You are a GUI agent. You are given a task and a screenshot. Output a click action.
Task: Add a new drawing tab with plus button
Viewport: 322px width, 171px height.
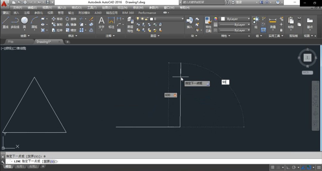click(67, 42)
